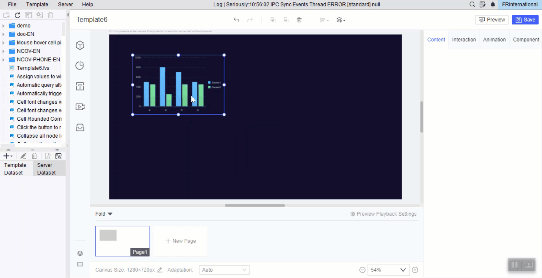Image resolution: width=542 pixels, height=278 pixels.
Task: Redo the last action
Action: (250, 20)
